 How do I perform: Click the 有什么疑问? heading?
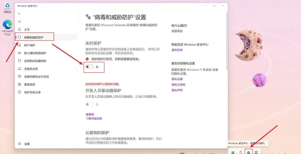[179, 26]
